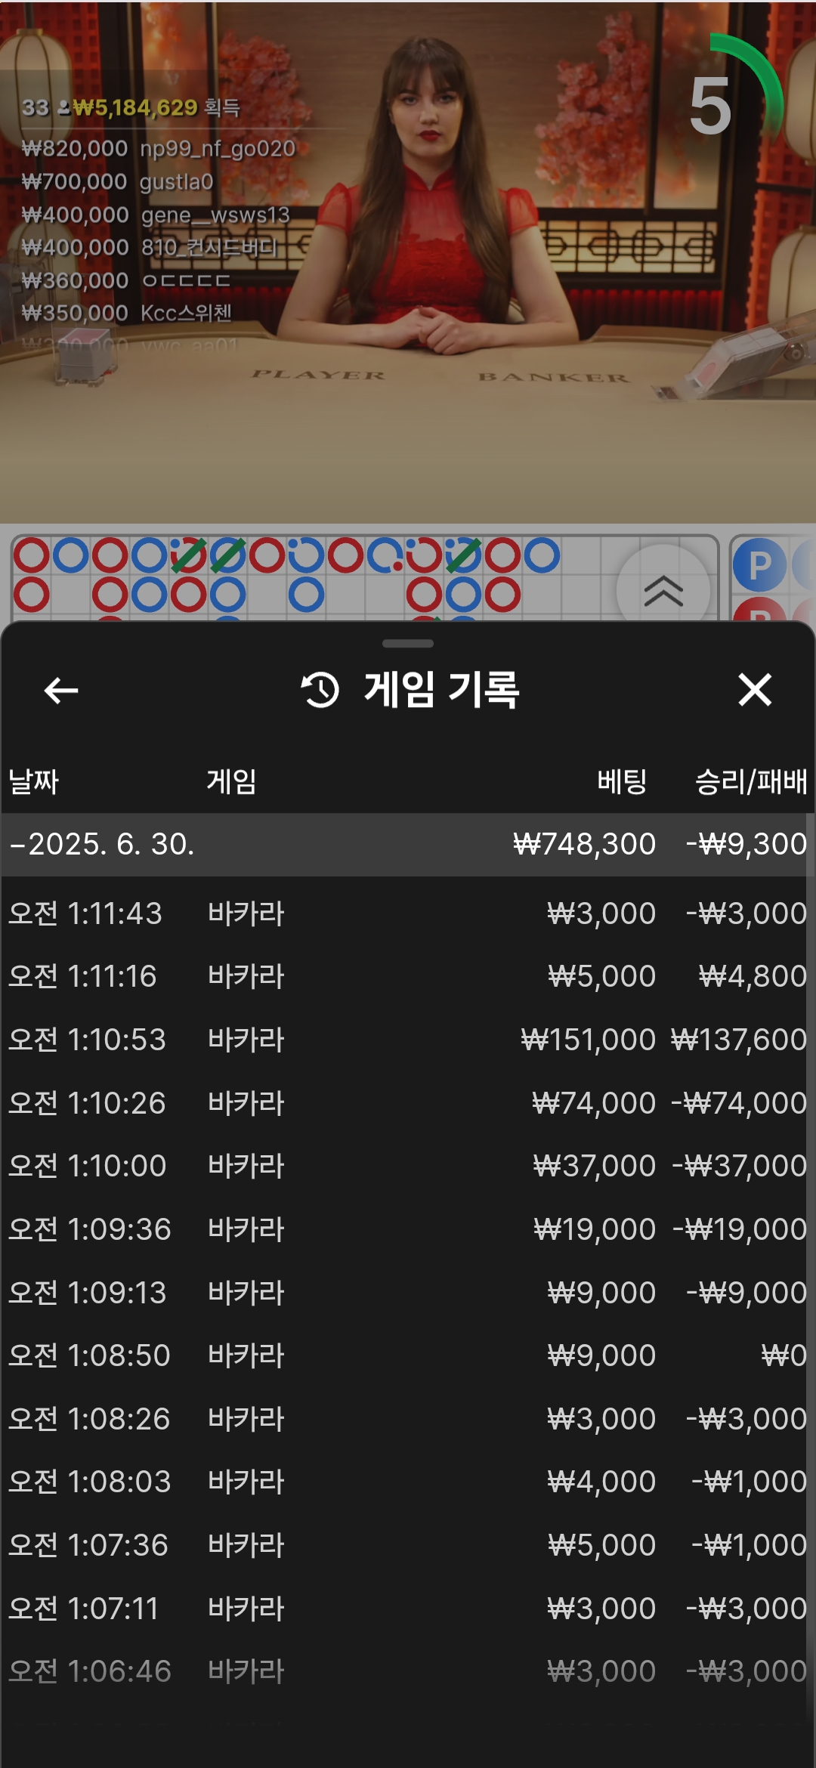Viewport: 816px width, 1768px height.
Task: Open the 오전 1:08:50 baccarat record
Action: point(408,1355)
